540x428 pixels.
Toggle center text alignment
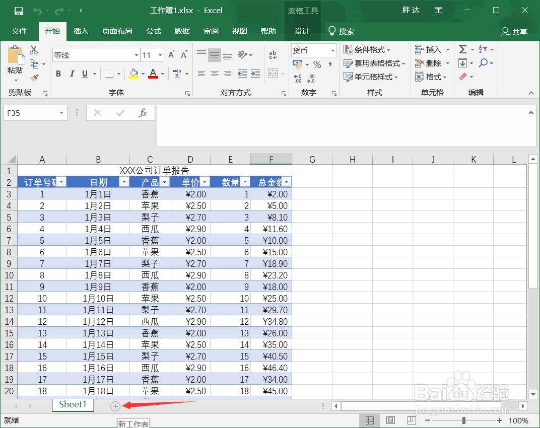point(214,74)
